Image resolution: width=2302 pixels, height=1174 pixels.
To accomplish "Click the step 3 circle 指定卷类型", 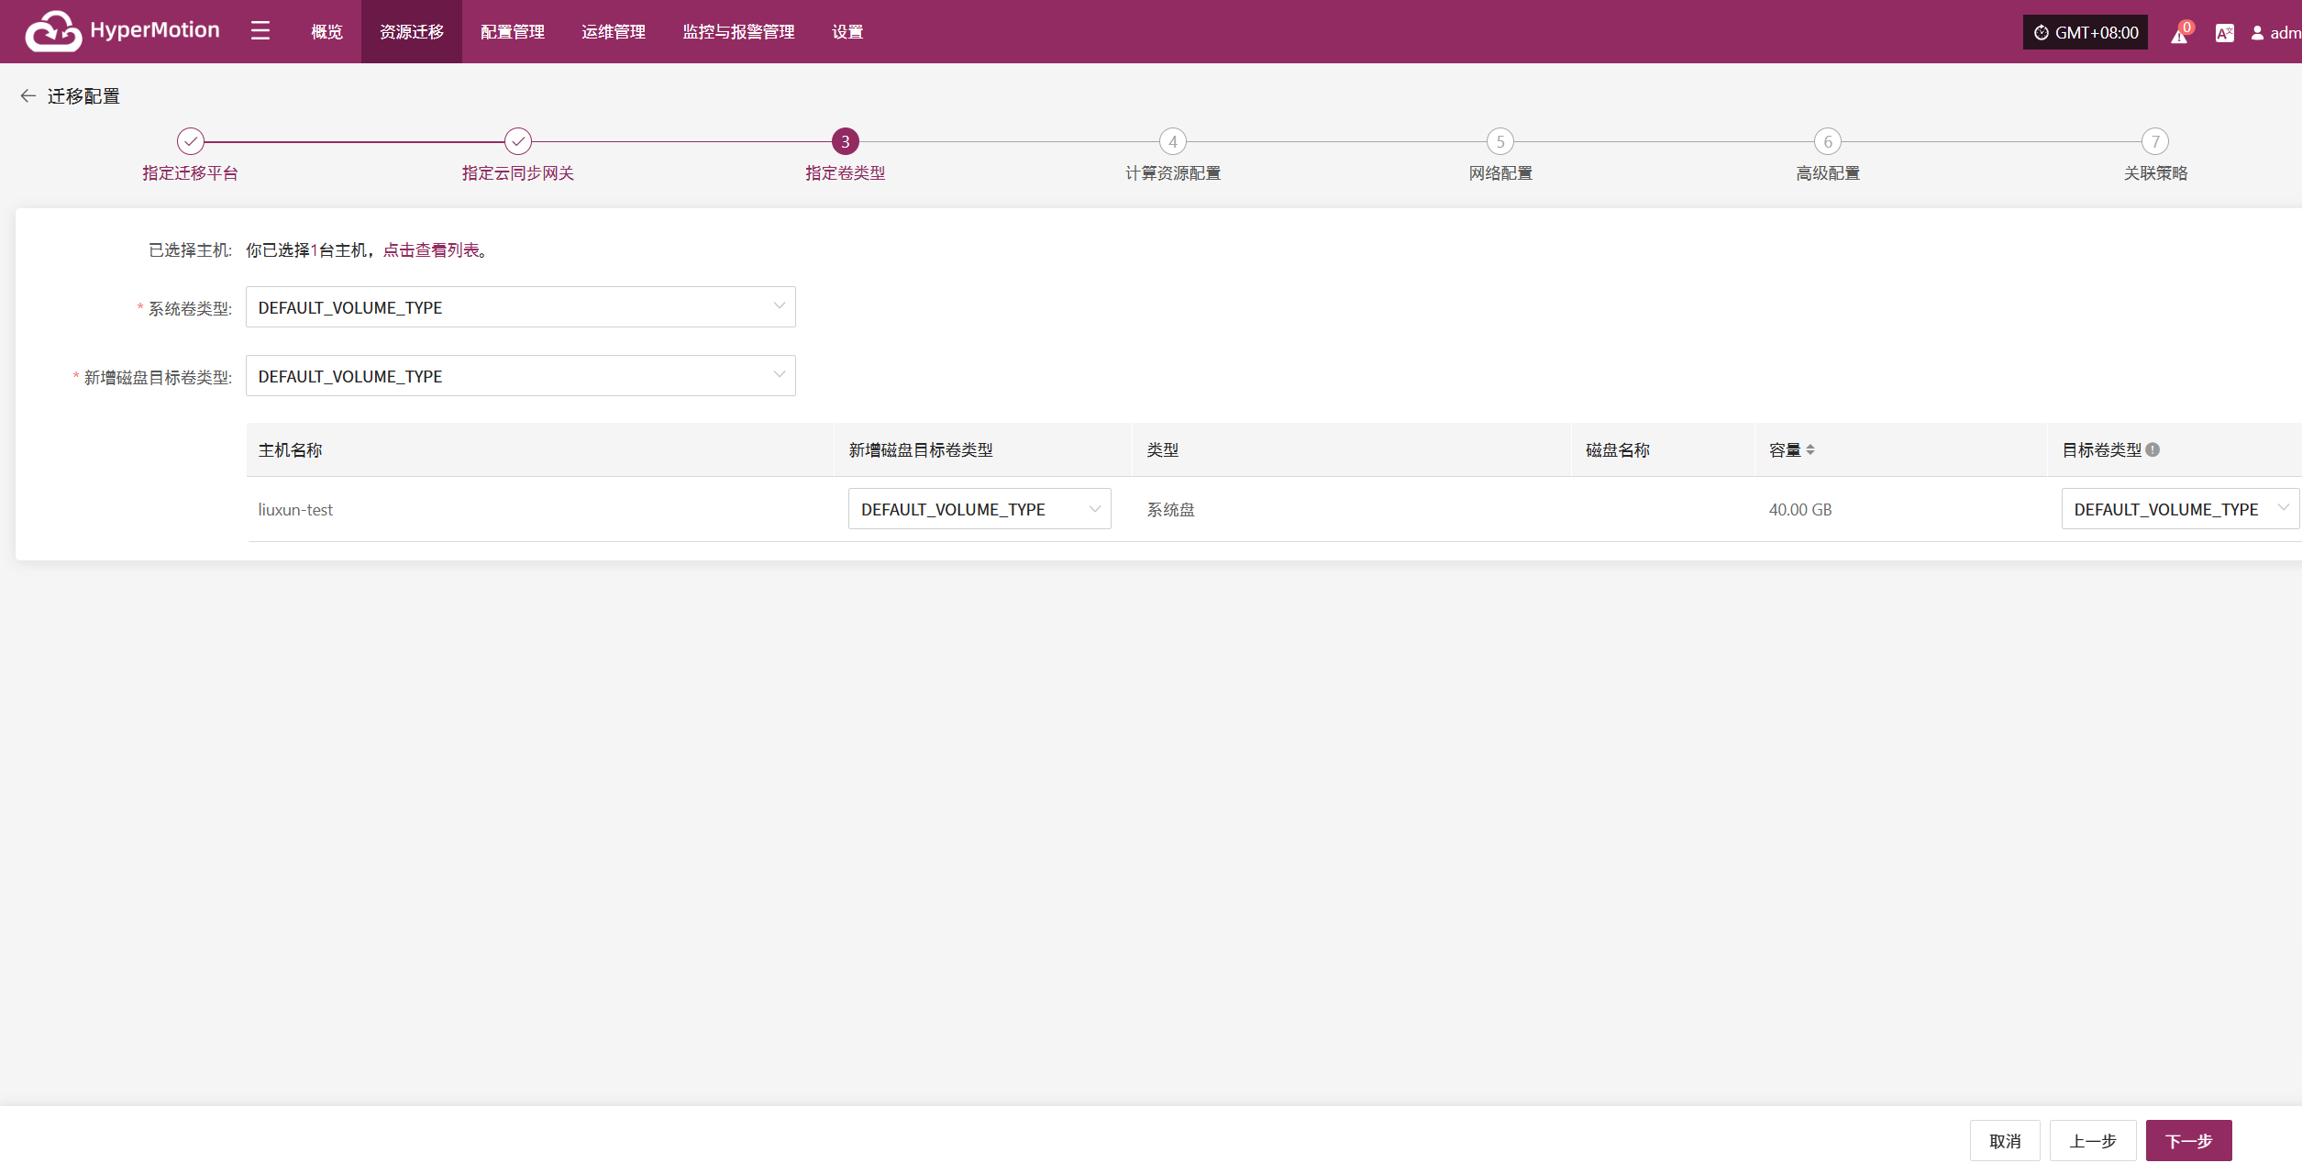I will [x=846, y=141].
